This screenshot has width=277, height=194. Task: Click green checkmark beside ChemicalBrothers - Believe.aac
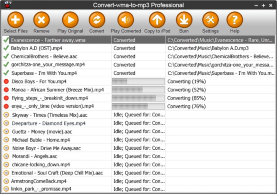coord(6,56)
